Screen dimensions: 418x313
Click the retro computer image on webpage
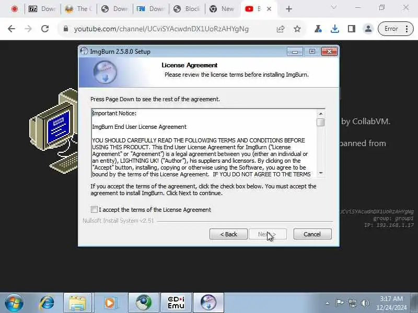coord(53,130)
